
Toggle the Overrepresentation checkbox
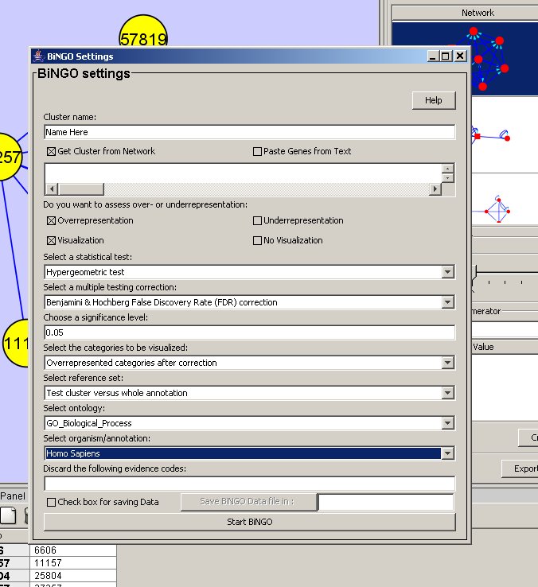click(x=52, y=220)
